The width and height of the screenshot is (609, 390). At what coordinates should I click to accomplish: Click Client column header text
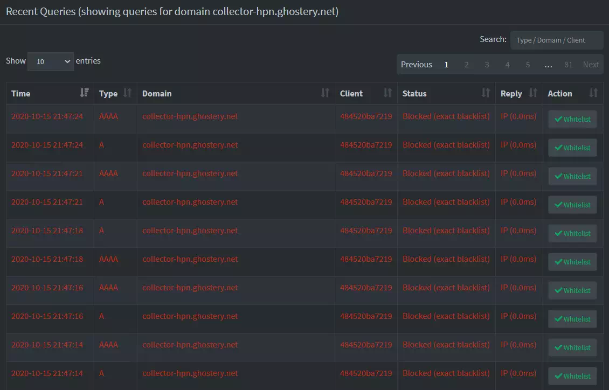click(x=351, y=94)
